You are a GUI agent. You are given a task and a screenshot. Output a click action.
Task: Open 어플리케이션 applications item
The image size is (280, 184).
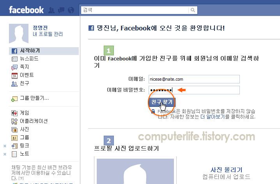click(x=30, y=121)
